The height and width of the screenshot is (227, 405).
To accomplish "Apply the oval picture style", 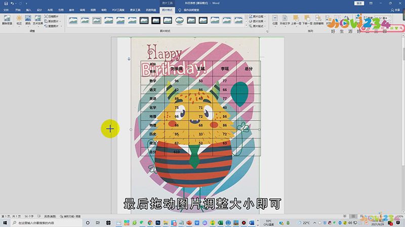I will point(179,20).
